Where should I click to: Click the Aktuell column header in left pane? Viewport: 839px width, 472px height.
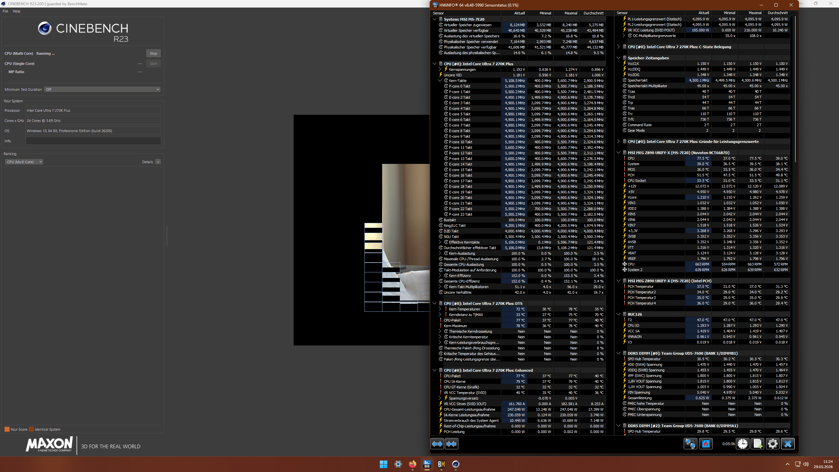click(514, 13)
